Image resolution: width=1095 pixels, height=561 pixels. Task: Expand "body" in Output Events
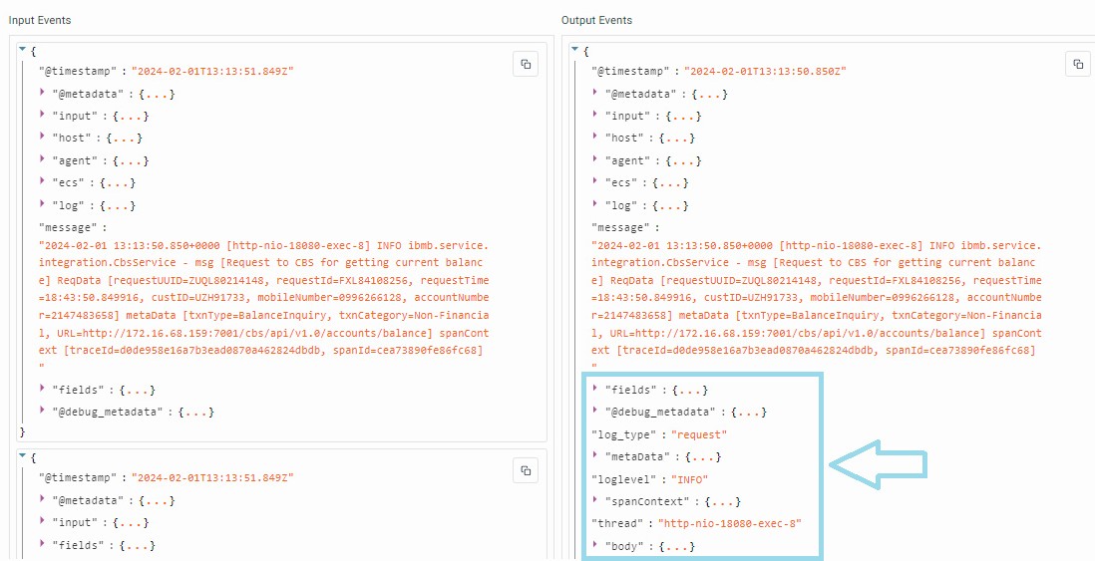pyautogui.click(x=595, y=545)
